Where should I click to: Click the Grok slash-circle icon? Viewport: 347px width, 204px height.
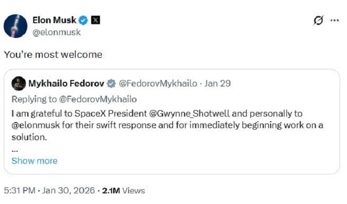point(318,21)
